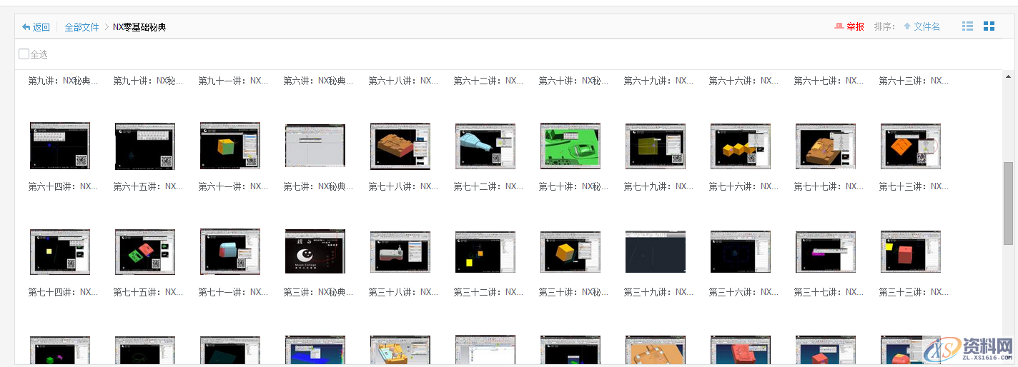Click the file name 第三十六讲：NX…
1018x367 pixels.
[x=744, y=292]
